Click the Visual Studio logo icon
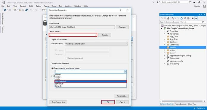The height and width of the screenshot is (110, 207). [3, 2]
